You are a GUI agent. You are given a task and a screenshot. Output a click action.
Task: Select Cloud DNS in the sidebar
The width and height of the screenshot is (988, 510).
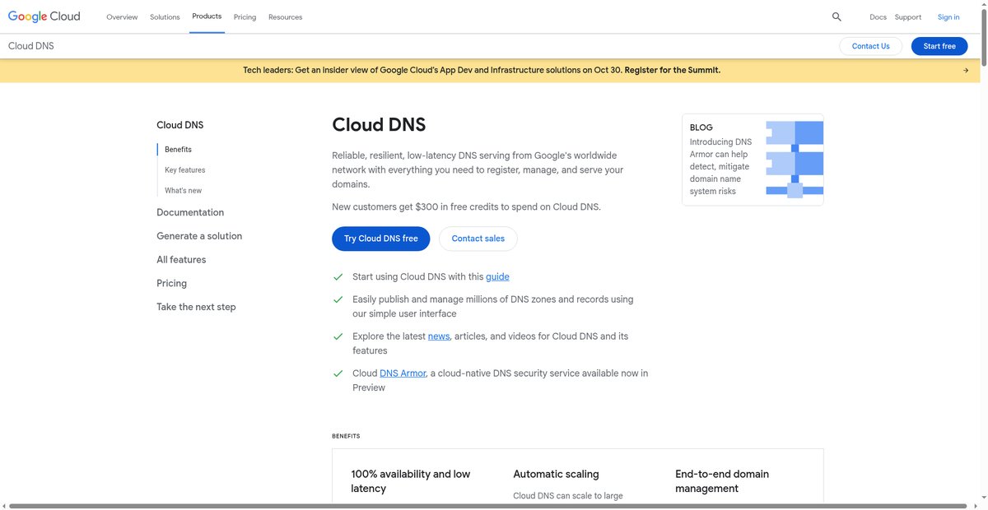click(179, 125)
